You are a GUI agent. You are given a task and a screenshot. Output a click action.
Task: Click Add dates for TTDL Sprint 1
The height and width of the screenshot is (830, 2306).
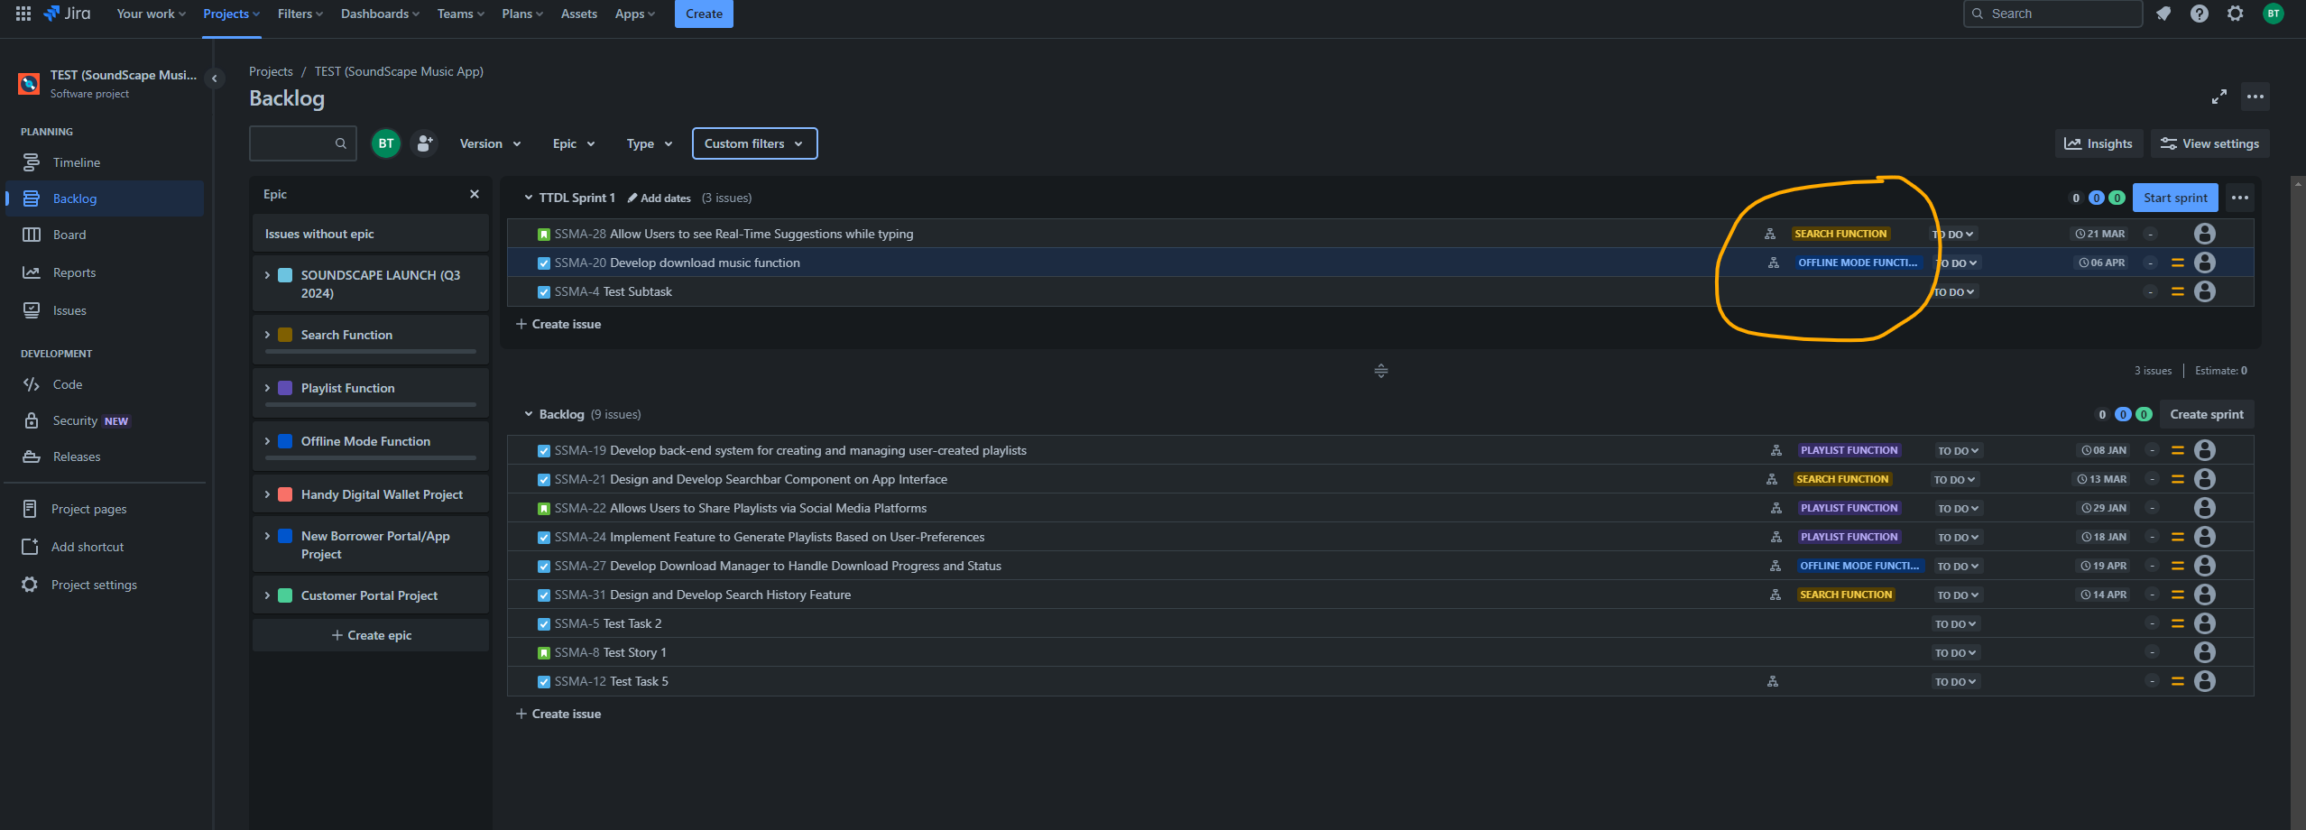(660, 198)
